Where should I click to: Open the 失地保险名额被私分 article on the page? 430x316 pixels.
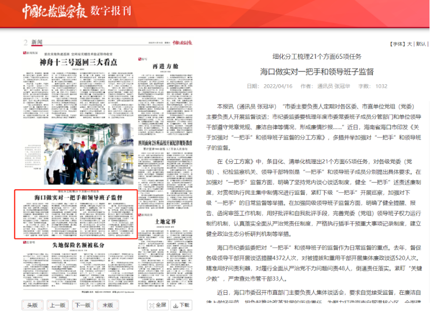pyautogui.click(x=79, y=245)
